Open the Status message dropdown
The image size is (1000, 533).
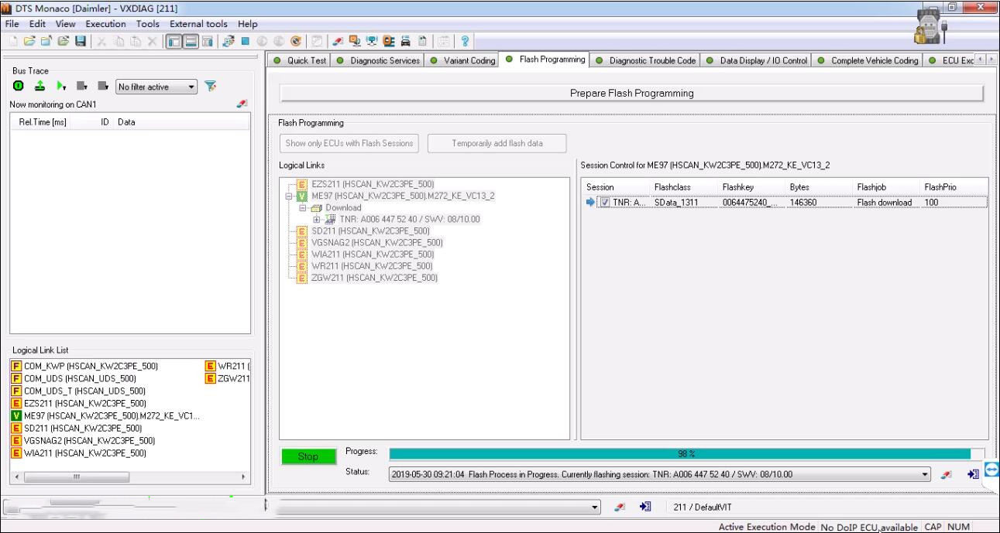(x=925, y=474)
